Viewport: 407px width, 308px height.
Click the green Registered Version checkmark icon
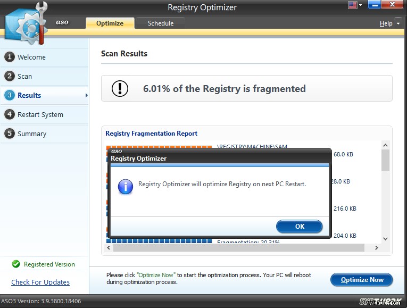pos(16,264)
